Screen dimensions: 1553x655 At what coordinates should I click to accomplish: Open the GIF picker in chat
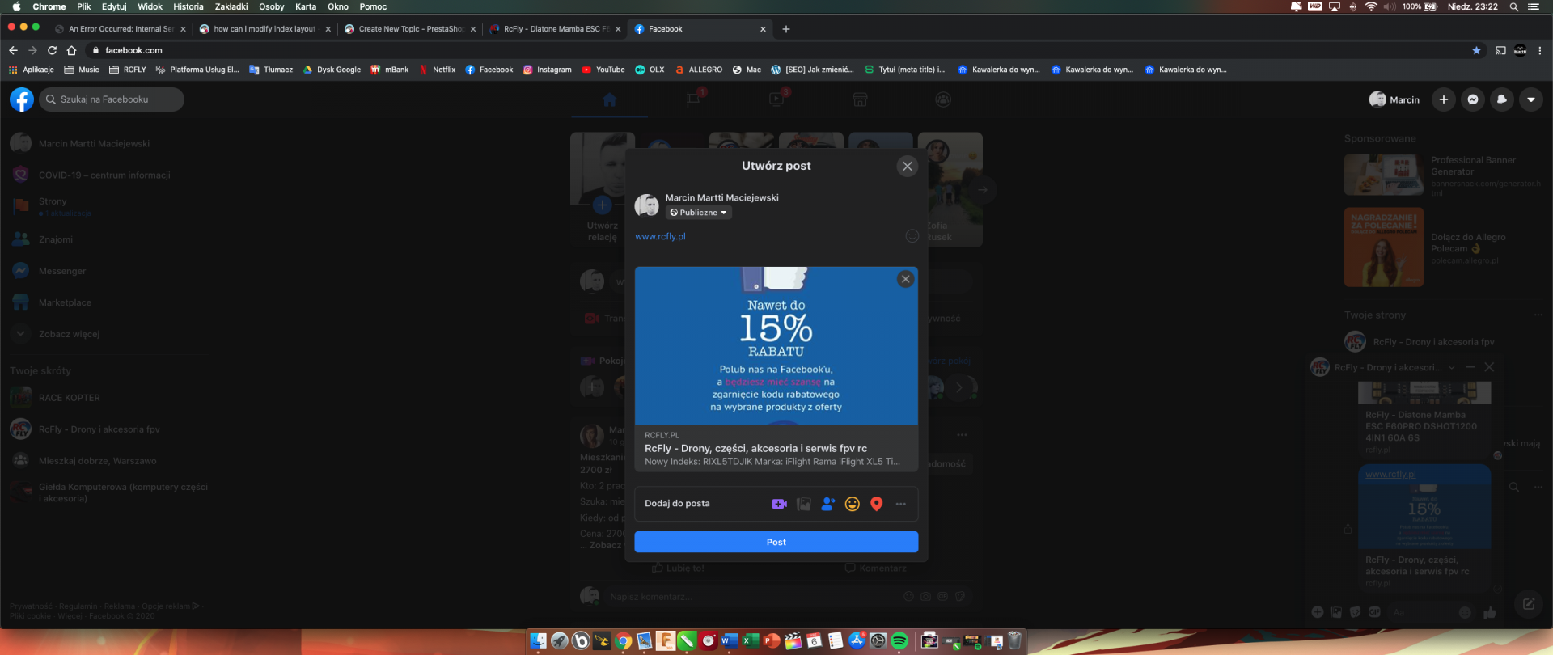pyautogui.click(x=1374, y=612)
